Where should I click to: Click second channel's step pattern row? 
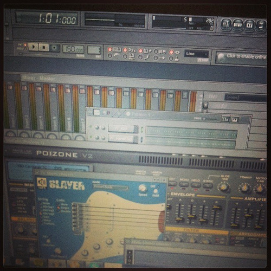coord(191,142)
